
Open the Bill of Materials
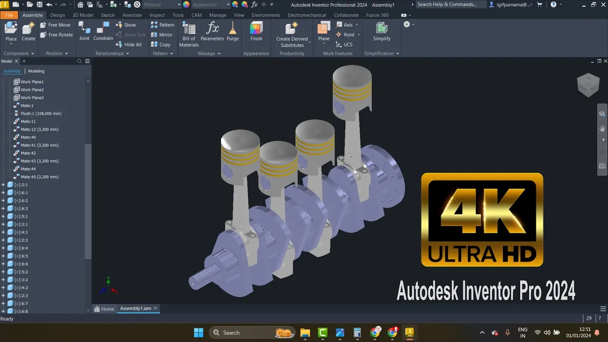click(189, 34)
